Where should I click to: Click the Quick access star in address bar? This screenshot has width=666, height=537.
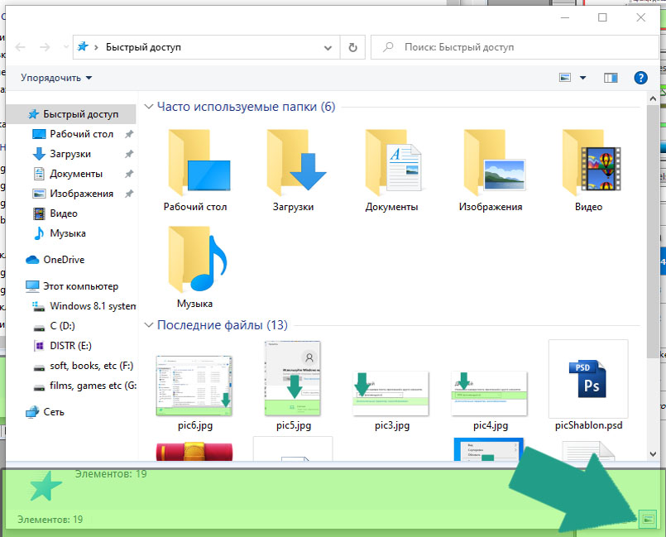(x=83, y=46)
